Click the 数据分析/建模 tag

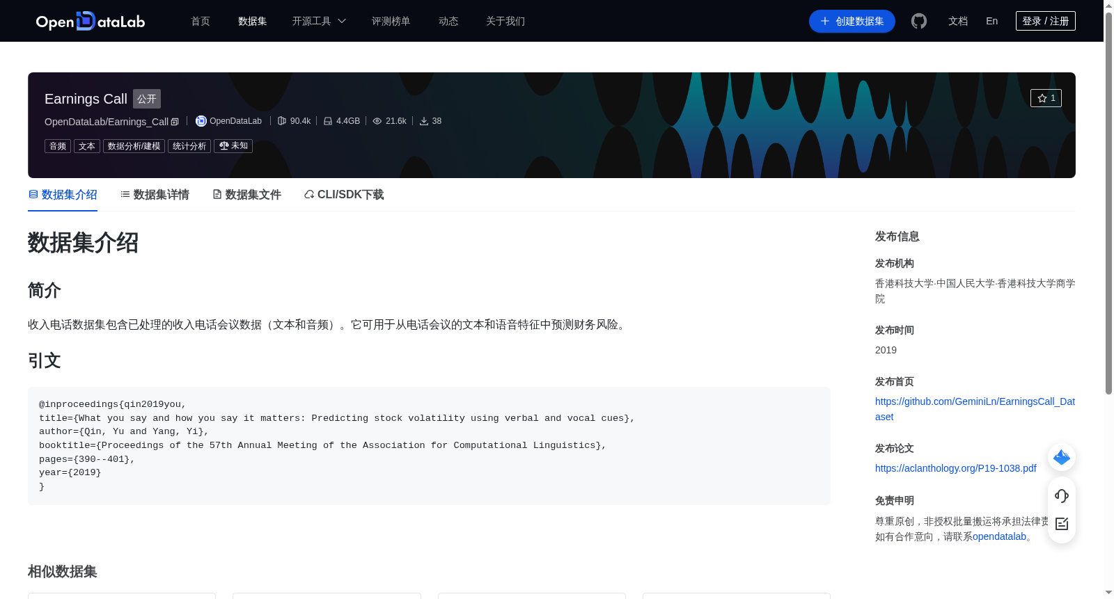point(134,146)
